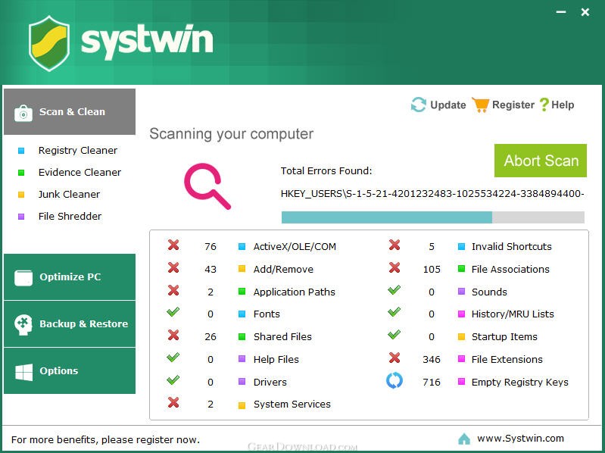This screenshot has height=453, width=605.
Task: Close the Systwin window
Action: click(585, 12)
